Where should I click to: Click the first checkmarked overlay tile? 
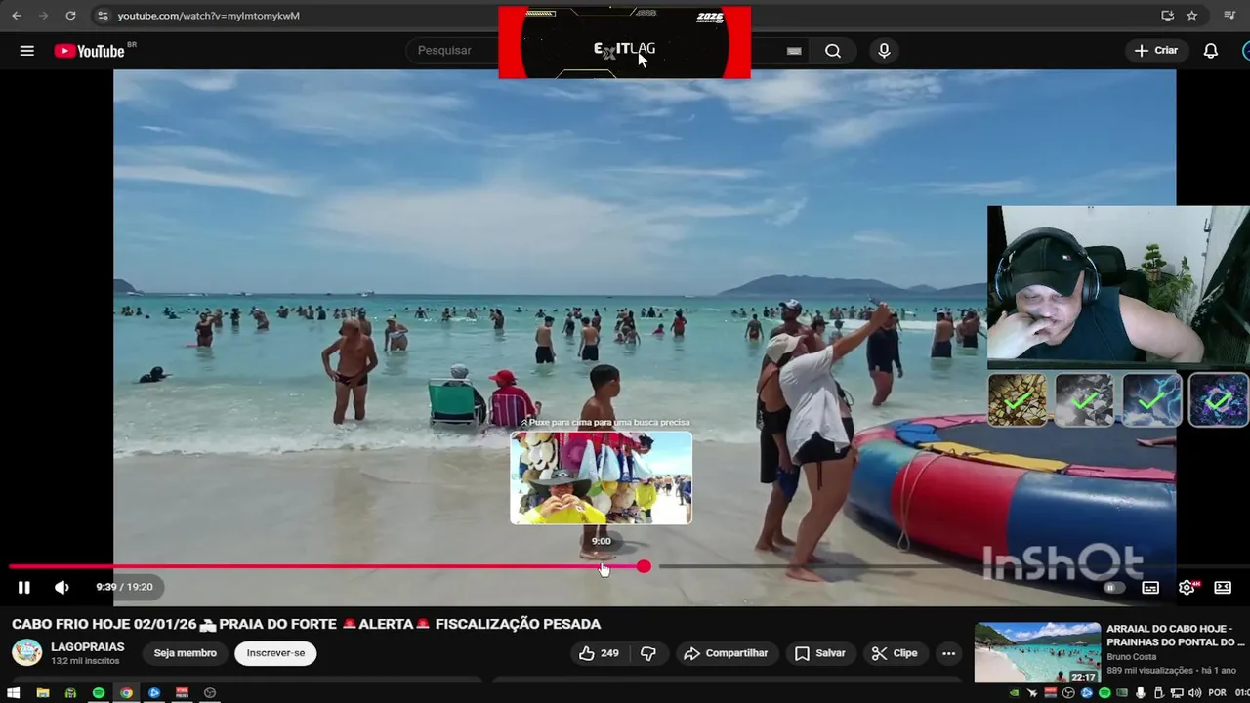pyautogui.click(x=1018, y=400)
